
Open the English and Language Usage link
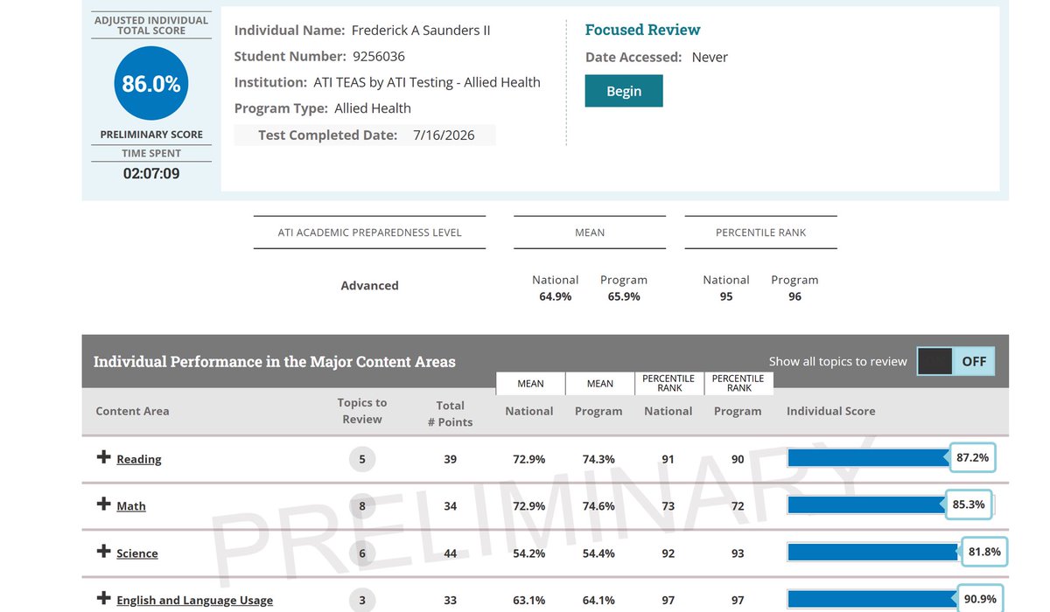194,601
